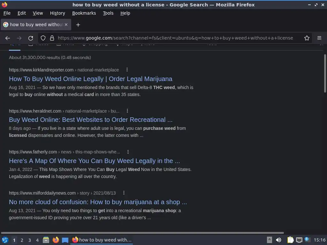Show desktop using blue taskbar icon
This screenshot has width=327, height=245.
pyautogui.click(x=65, y=240)
